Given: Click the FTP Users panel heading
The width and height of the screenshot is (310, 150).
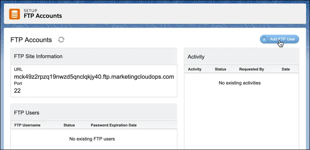Looking at the screenshot, I should point(27,112).
